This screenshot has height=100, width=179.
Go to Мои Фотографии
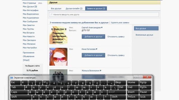tap(30, 10)
